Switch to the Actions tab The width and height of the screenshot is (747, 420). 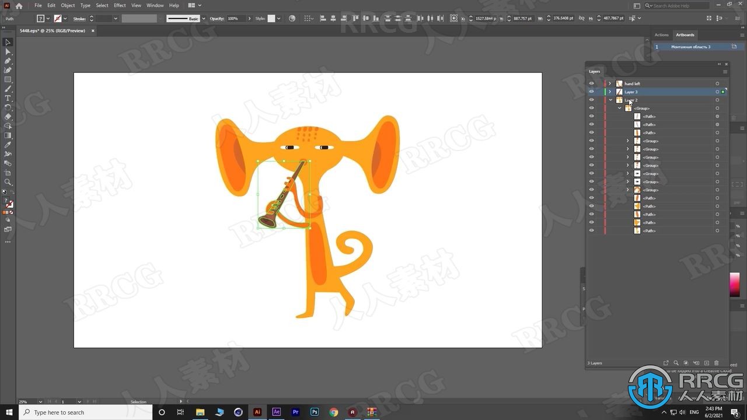661,34
